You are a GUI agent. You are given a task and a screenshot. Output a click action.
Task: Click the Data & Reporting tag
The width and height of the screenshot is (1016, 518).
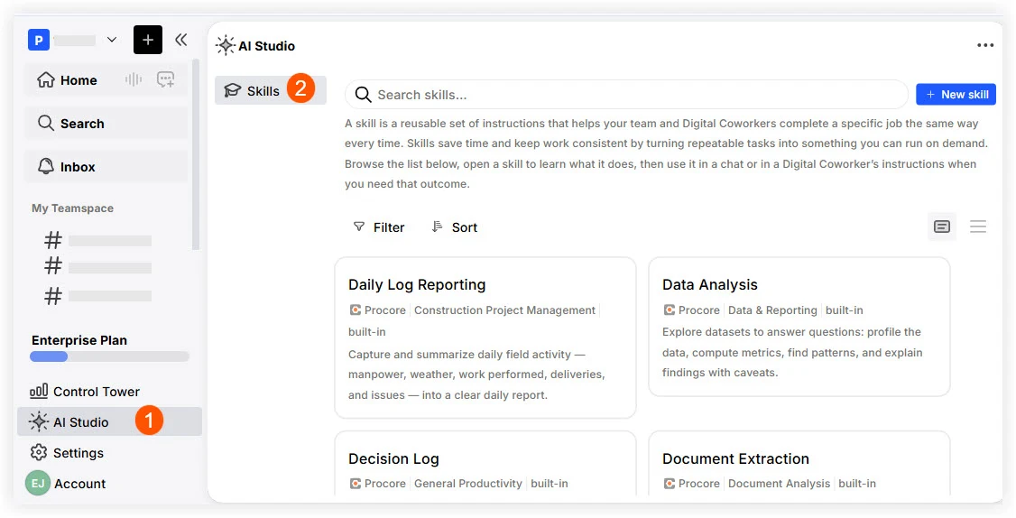pos(772,310)
